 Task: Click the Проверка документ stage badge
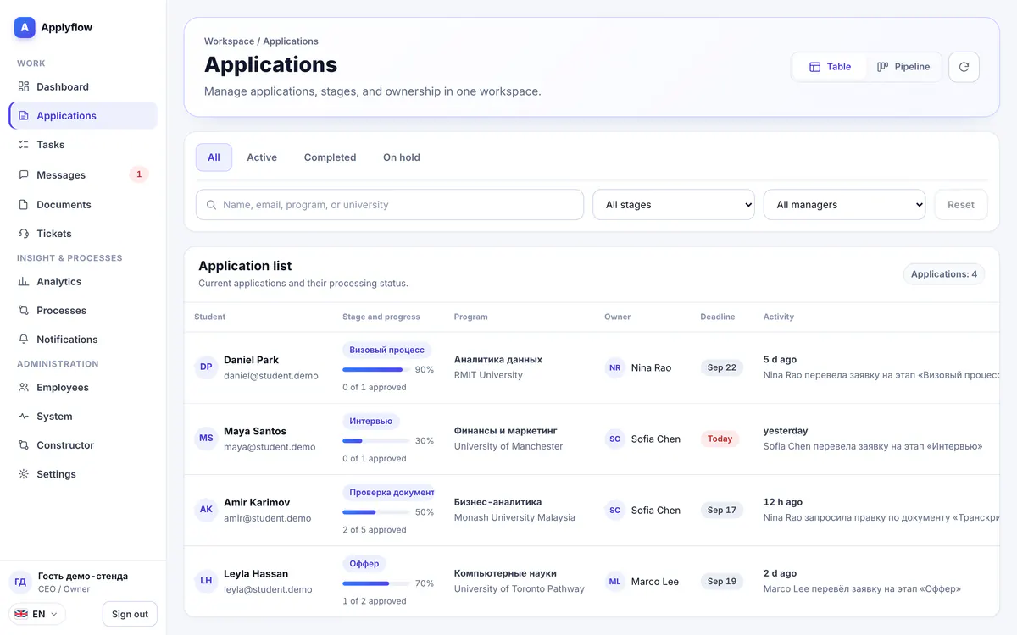388,492
